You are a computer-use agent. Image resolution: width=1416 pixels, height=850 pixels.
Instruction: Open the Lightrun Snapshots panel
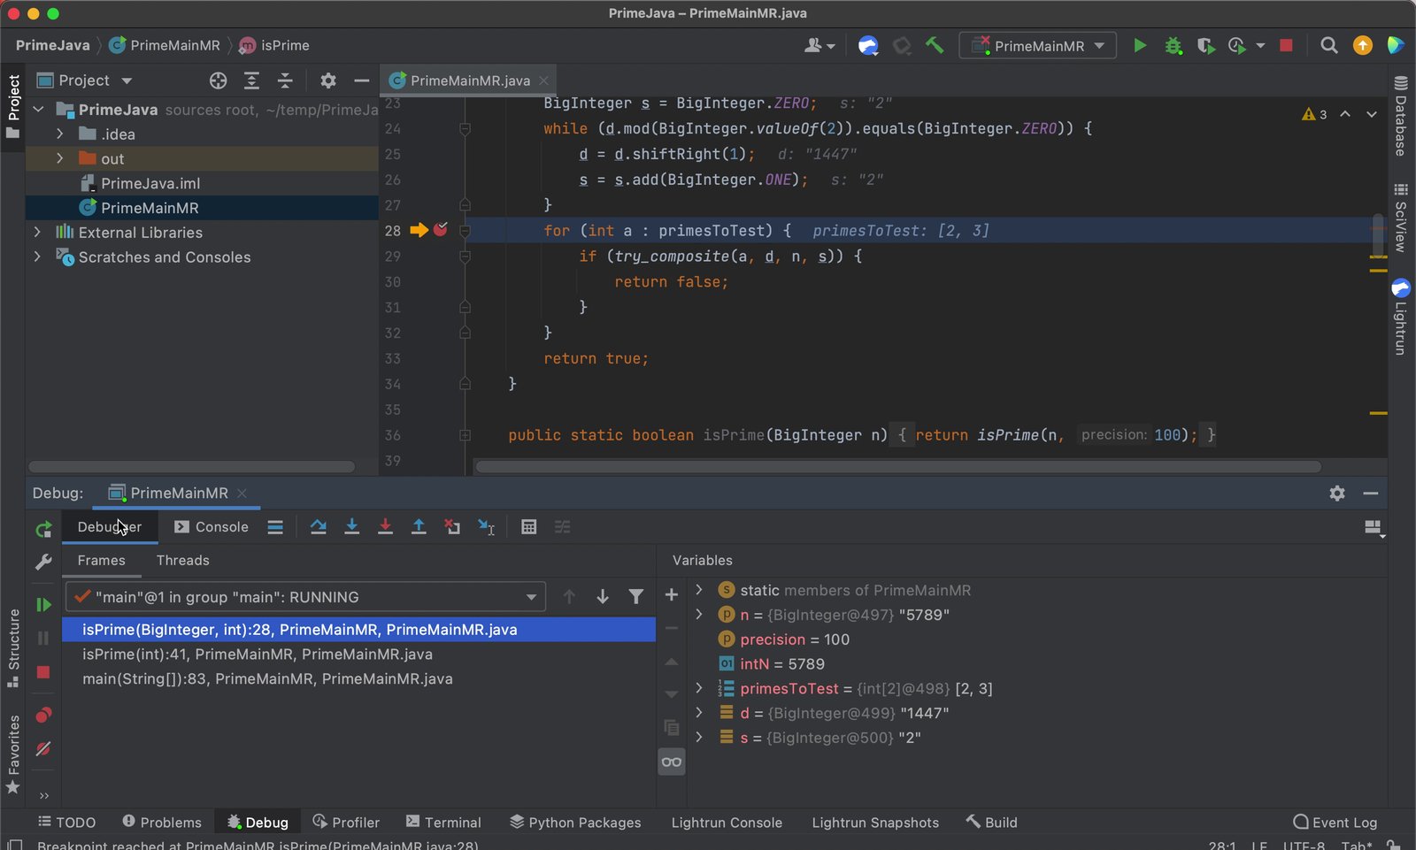tap(875, 823)
